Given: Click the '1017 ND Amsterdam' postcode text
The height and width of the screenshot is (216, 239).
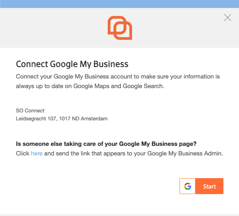Looking at the screenshot, I should coord(83,119).
